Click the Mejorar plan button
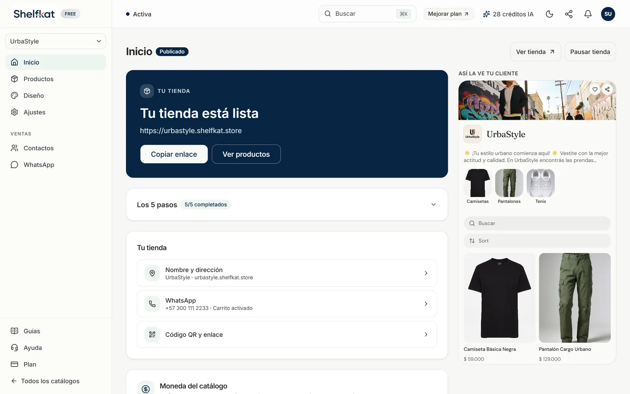 448,14
